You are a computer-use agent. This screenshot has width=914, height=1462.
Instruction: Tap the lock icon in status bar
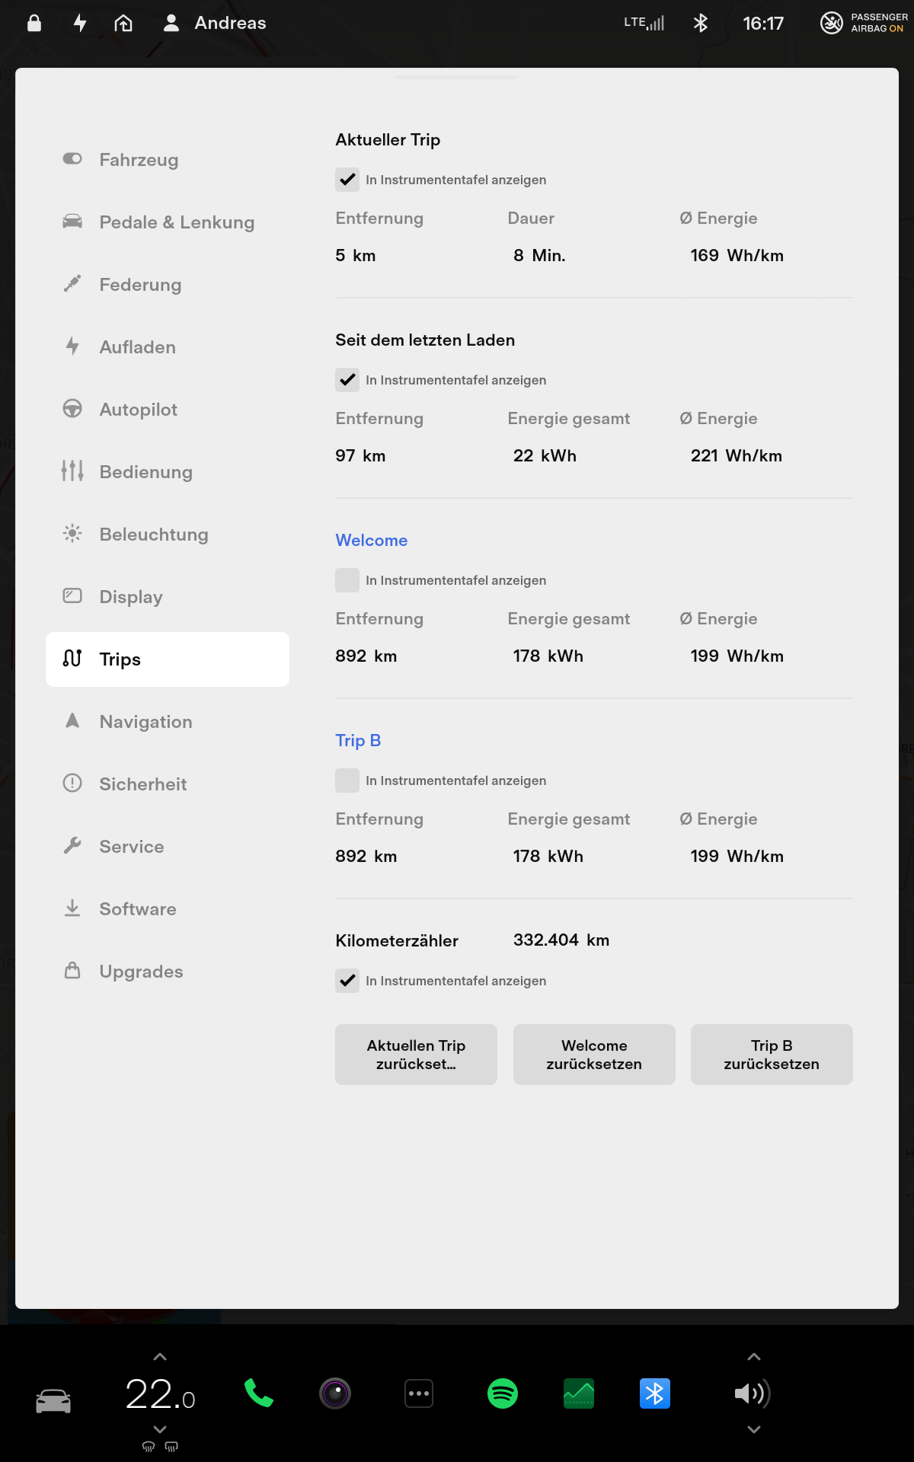tap(34, 23)
